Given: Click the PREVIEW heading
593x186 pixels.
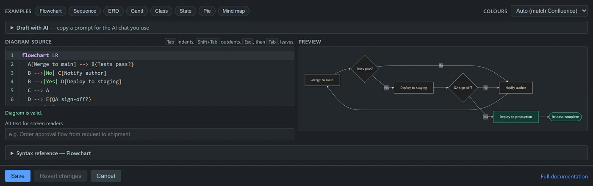Looking at the screenshot, I should click(x=310, y=42).
